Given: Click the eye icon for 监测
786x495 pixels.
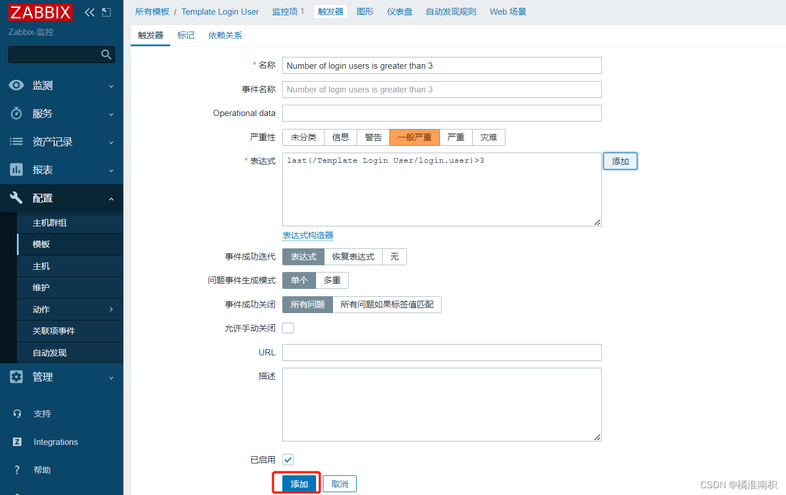Looking at the screenshot, I should pyautogui.click(x=16, y=85).
